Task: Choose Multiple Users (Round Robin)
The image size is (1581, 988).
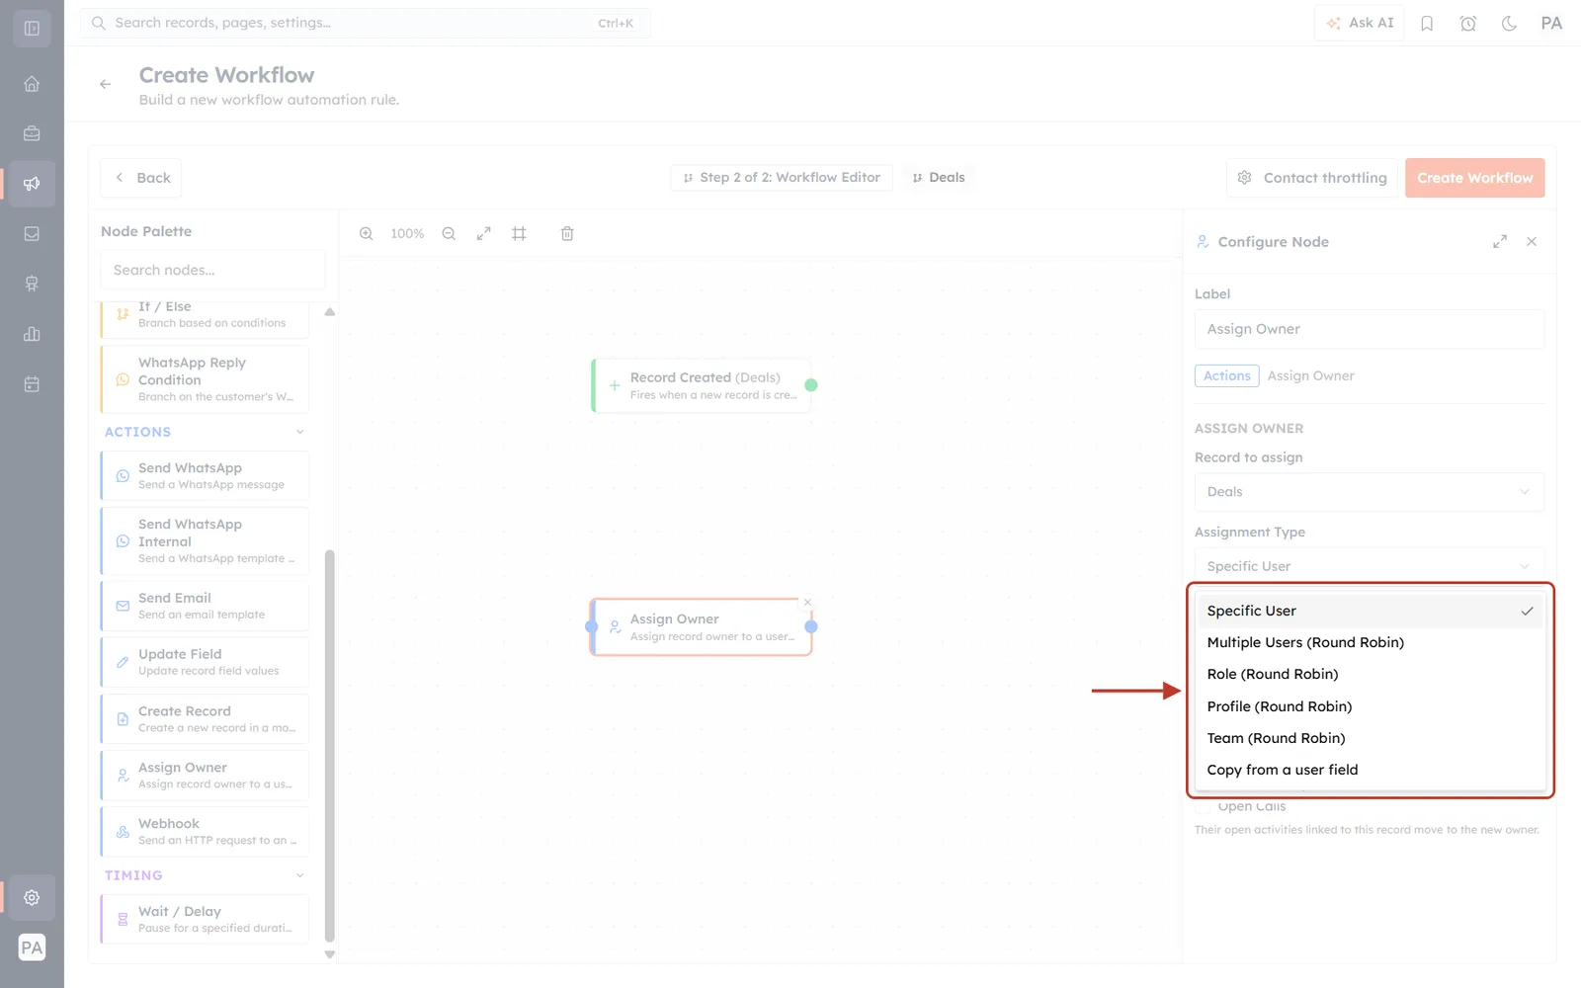Action: pyautogui.click(x=1370, y=642)
